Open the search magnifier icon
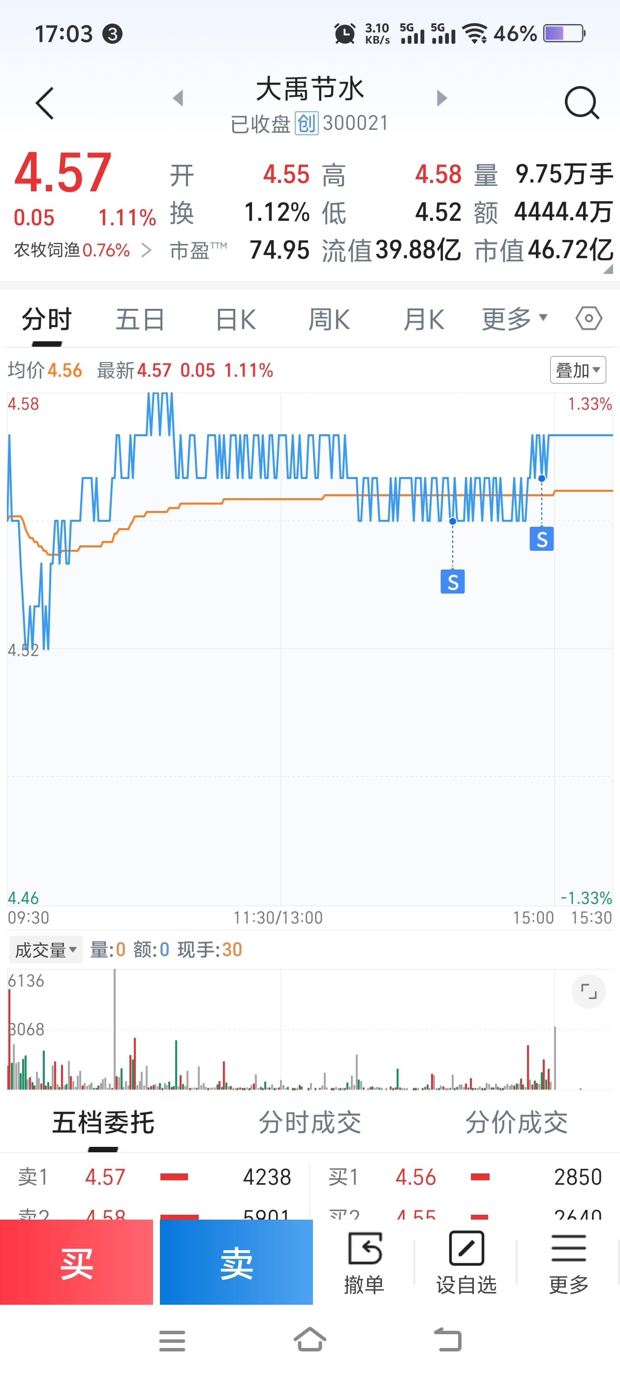Image resolution: width=620 pixels, height=1377 pixels. pos(582,102)
